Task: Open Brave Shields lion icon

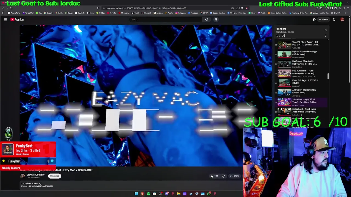Action: 242,8
